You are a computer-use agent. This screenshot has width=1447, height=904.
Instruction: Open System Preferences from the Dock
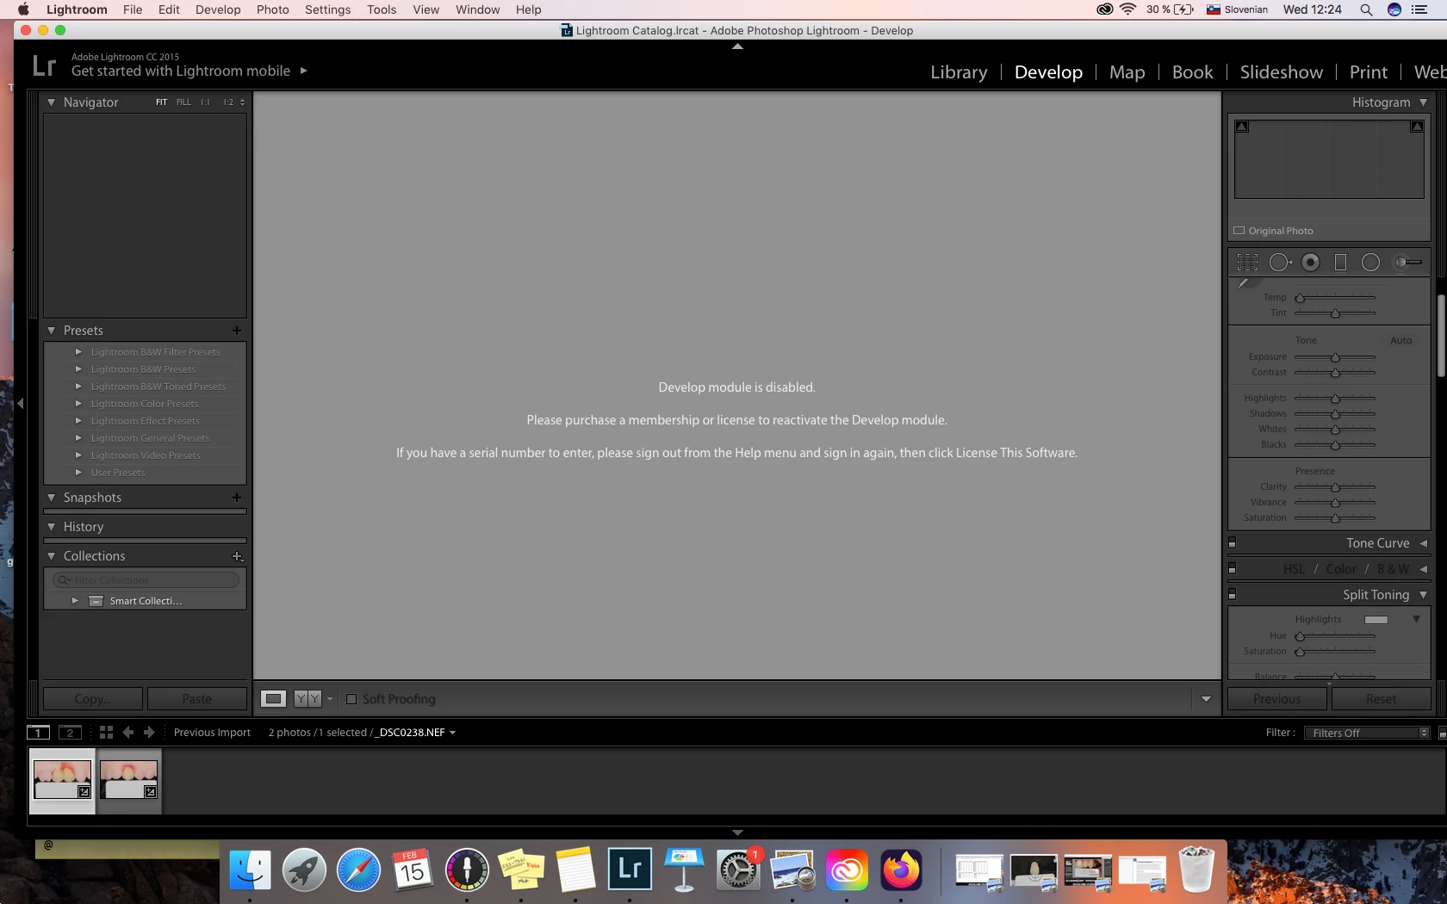738,870
